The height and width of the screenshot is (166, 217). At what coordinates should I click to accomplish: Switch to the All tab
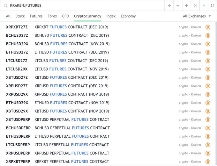tap(8, 16)
